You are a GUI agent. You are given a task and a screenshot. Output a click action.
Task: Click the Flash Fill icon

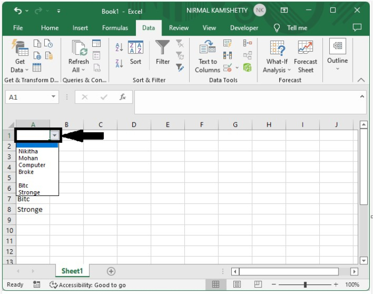coord(228,43)
